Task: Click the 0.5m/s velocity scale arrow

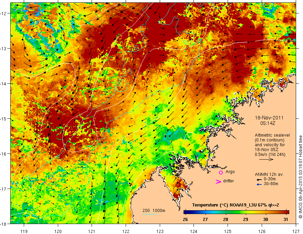Action: 266,159
